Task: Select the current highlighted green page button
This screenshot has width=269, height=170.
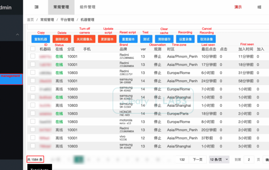Action: [79, 160]
